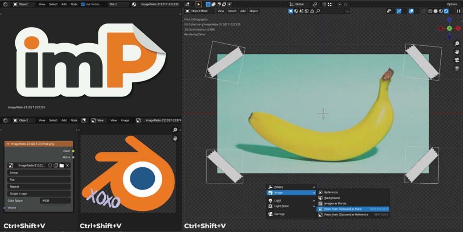Click the fake user shield icon on image node
Screen dimensions: 463x232
point(50,166)
